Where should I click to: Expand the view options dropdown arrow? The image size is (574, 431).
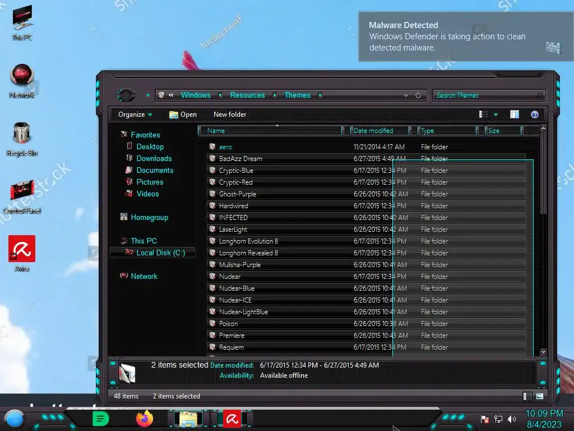point(496,114)
